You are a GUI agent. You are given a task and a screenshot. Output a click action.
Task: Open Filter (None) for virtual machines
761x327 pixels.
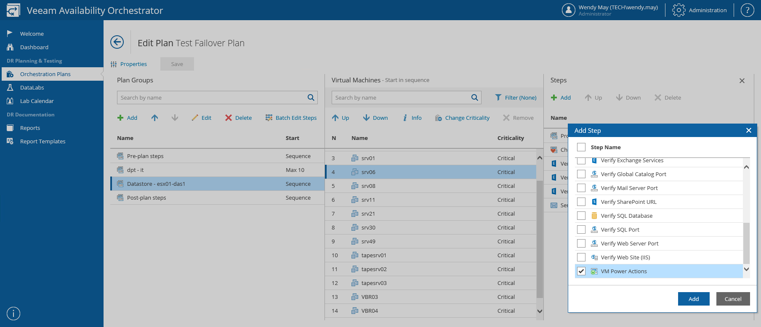coord(516,98)
